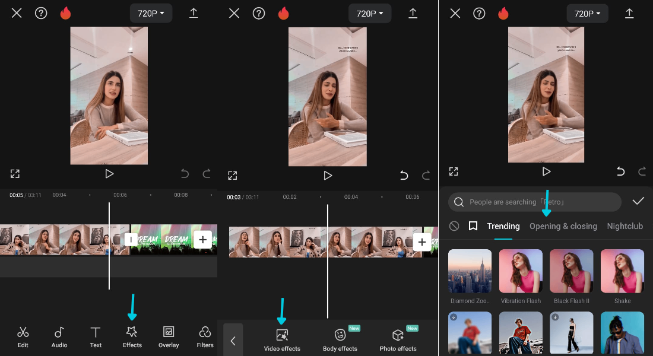This screenshot has width=653, height=356.
Task: Select Photo effects option
Action: pos(398,340)
